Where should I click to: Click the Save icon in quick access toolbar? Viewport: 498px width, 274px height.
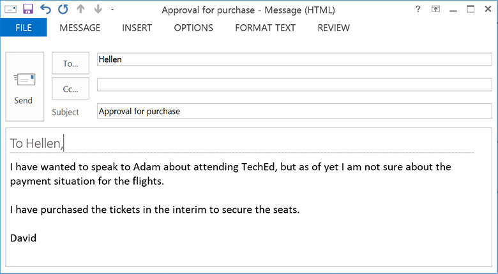tap(27, 10)
